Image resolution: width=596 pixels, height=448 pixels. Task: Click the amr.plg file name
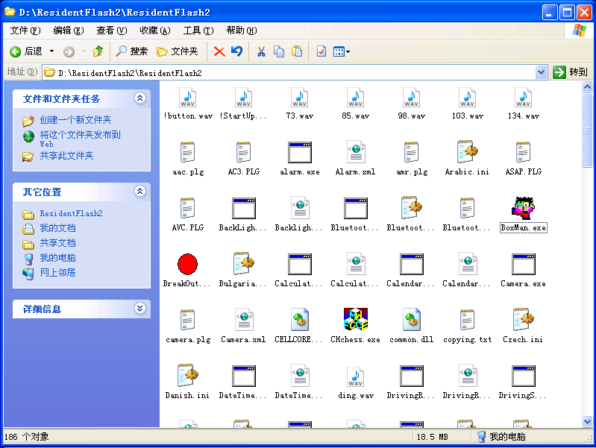412,172
